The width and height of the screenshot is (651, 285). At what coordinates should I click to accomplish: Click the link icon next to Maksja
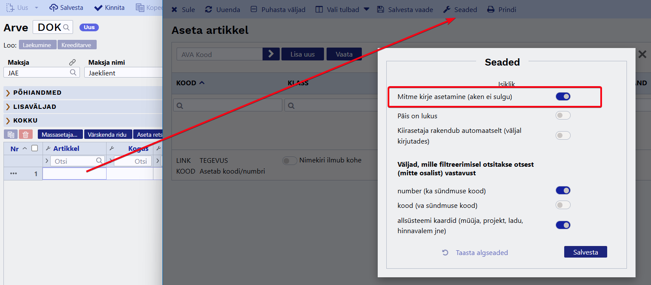point(73,63)
